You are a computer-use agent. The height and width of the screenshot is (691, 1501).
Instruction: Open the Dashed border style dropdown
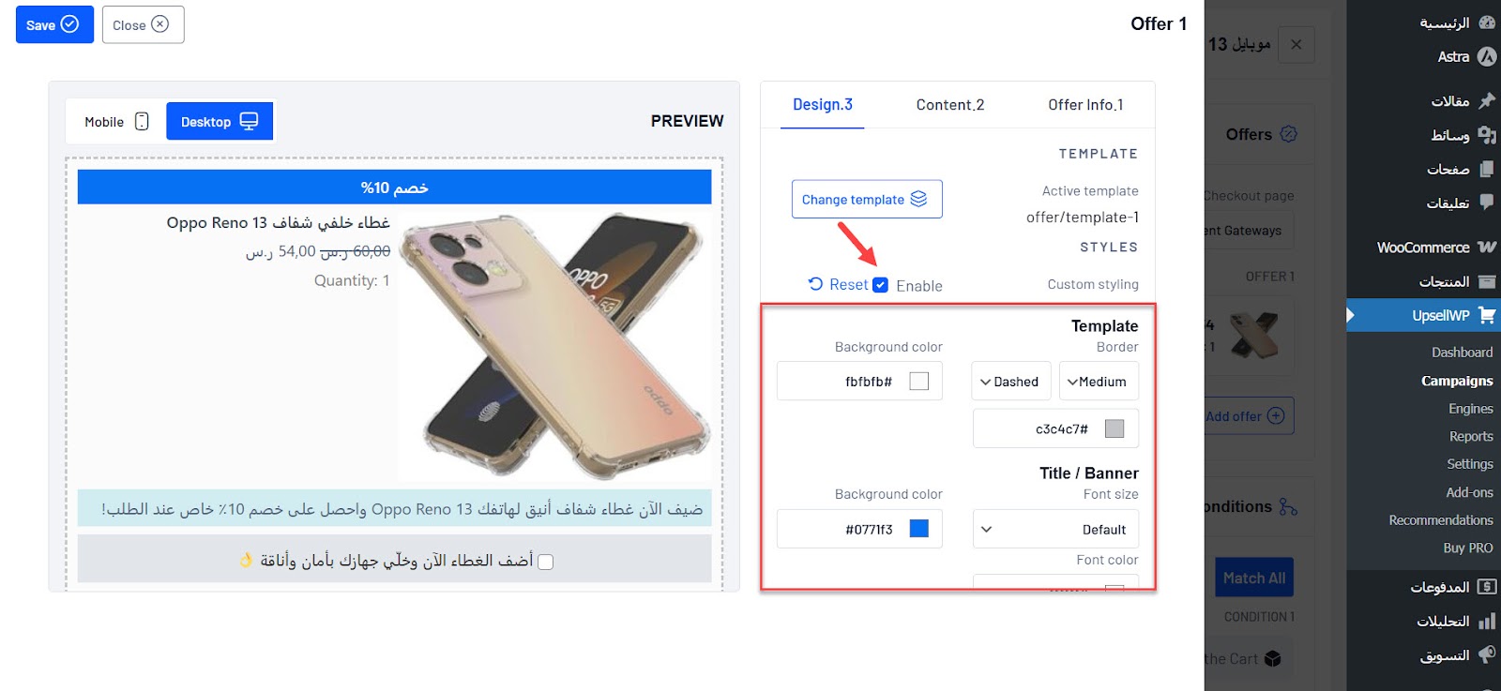click(1009, 382)
